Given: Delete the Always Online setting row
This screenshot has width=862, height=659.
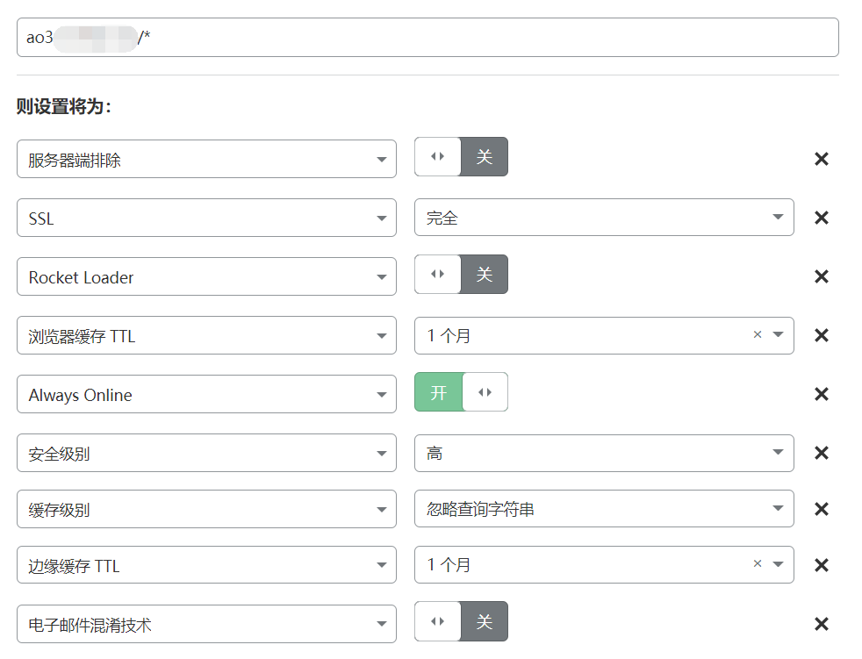Looking at the screenshot, I should 822,394.
